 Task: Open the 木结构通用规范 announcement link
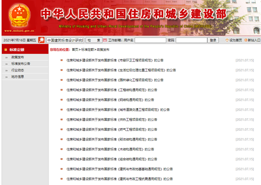point(110,149)
